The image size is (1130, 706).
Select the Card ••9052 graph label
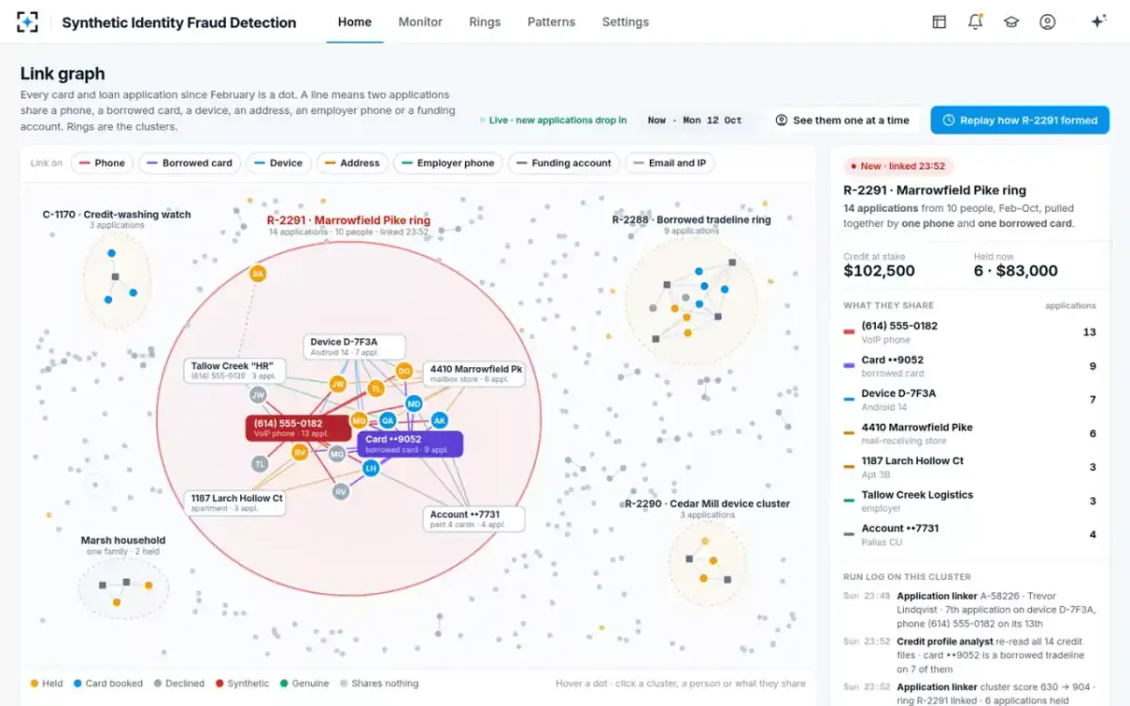[x=410, y=443]
